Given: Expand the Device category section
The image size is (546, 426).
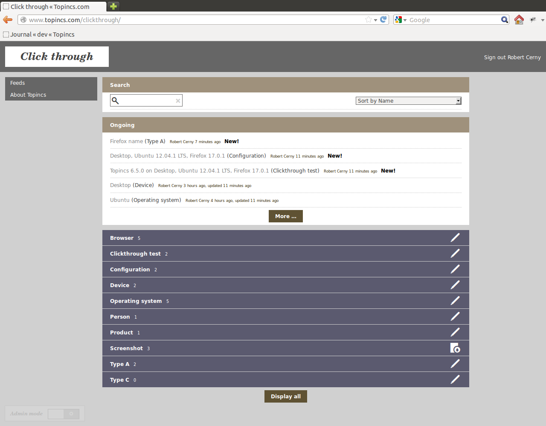Looking at the screenshot, I should click(x=119, y=285).
